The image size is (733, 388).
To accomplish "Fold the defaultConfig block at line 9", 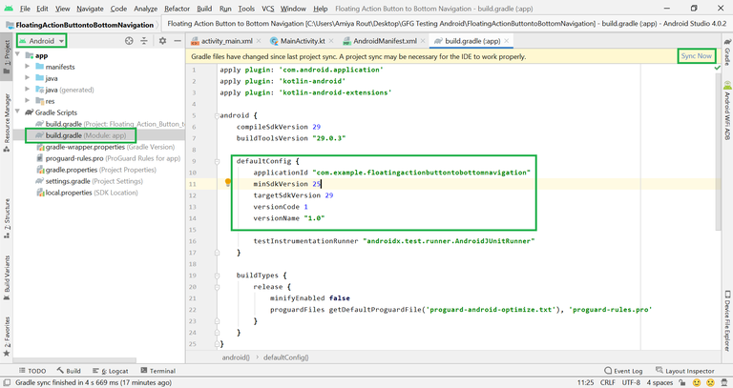I will (217, 161).
